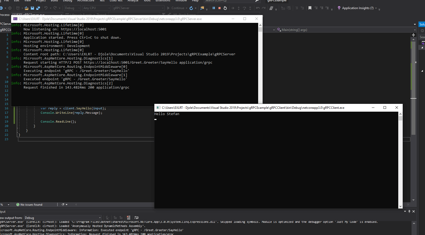The height and width of the screenshot is (235, 425).
Task: Click the Step Over icon
Action: coord(244,8)
